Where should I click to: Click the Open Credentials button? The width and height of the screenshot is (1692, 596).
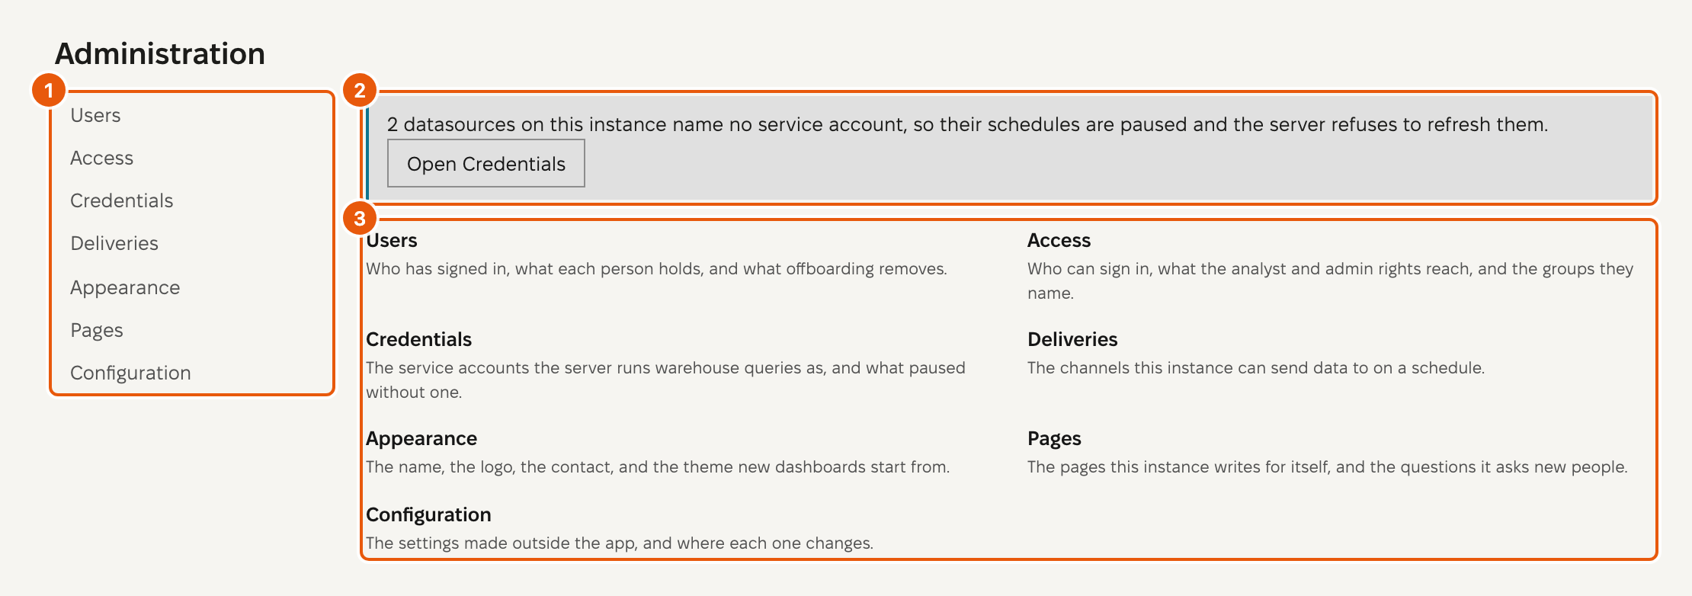486,163
